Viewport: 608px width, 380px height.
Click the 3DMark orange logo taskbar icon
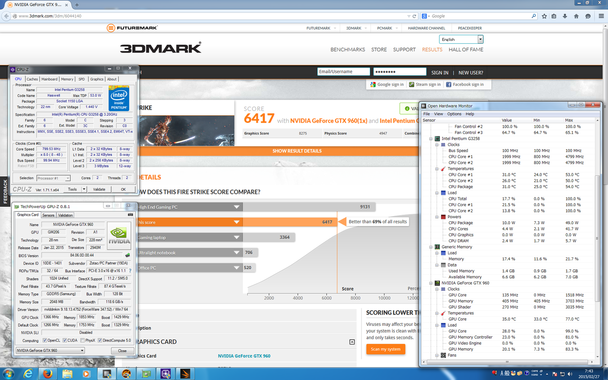(x=185, y=373)
